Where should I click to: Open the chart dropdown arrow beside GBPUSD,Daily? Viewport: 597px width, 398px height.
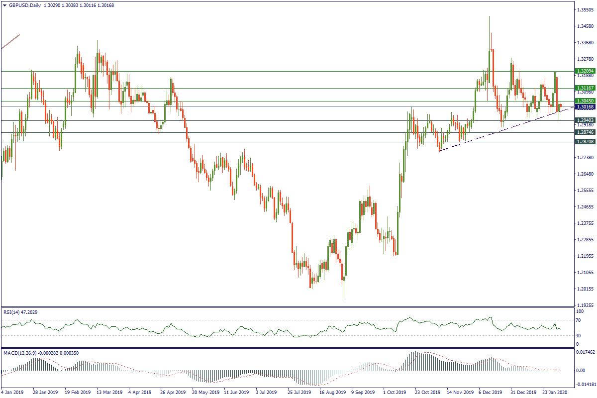4,5
